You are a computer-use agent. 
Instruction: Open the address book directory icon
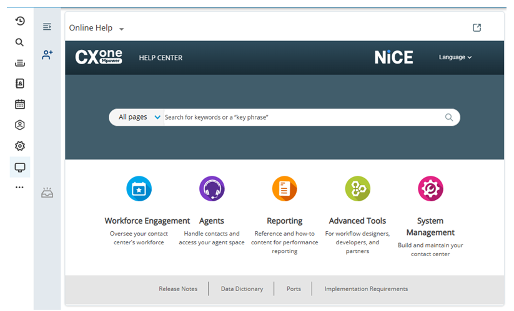tap(20, 84)
